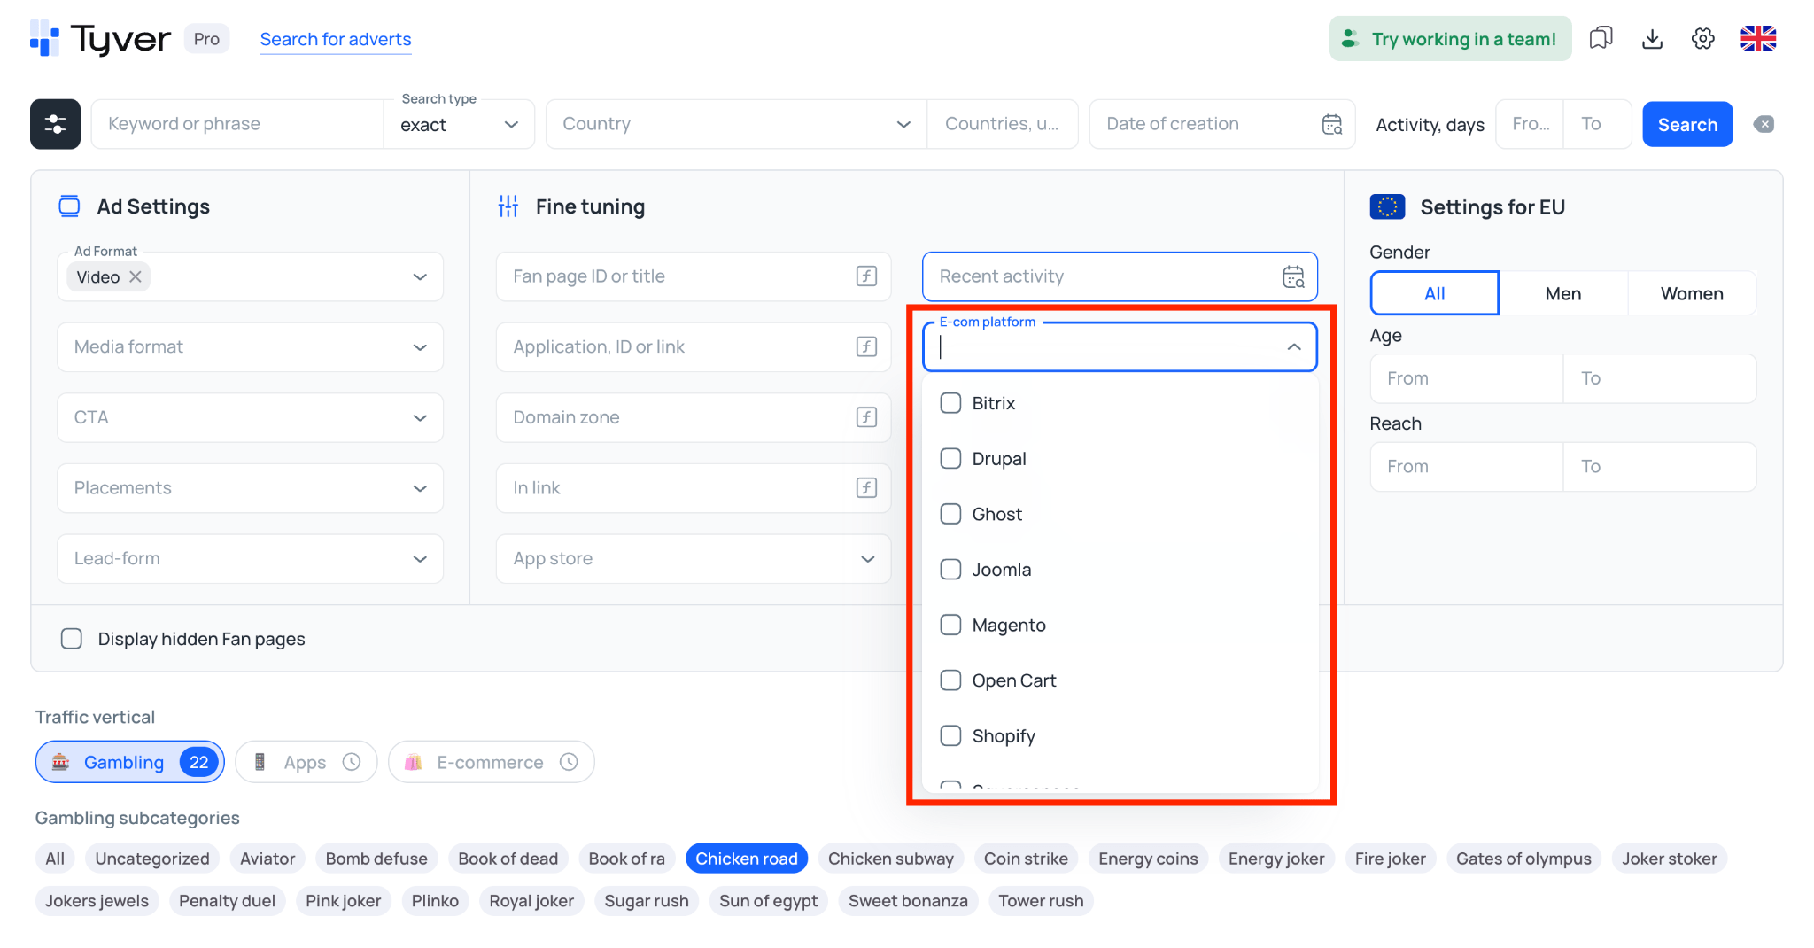Expand the Ad Format dropdown
Viewport: 1814px width, 948px height.
coord(420,277)
